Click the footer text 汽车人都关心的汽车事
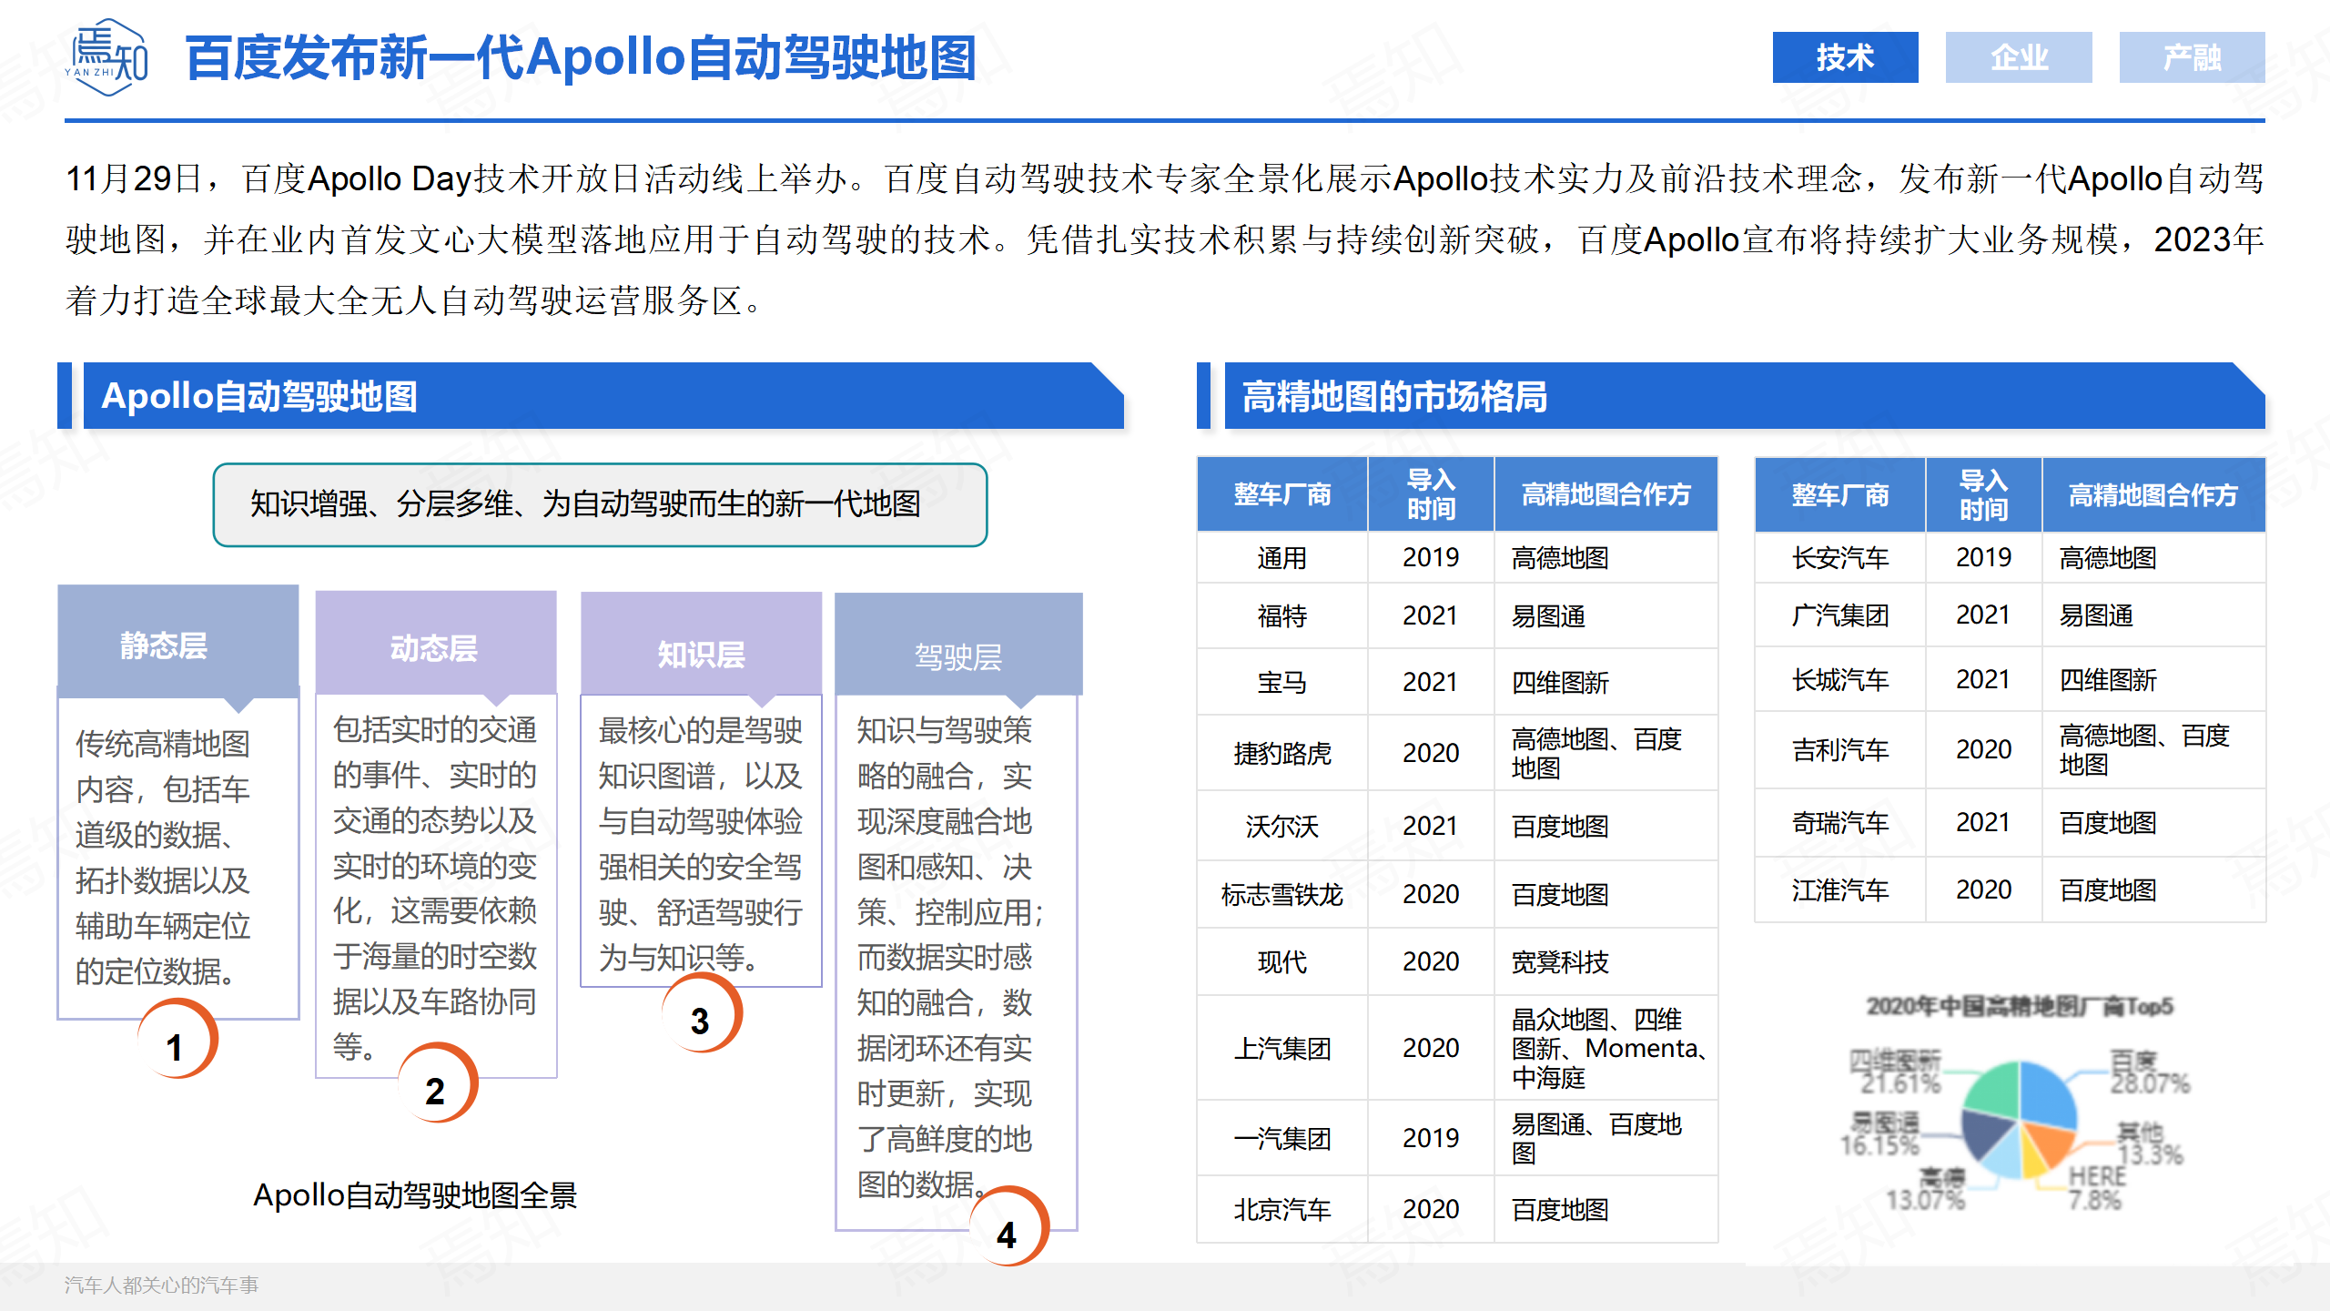Screen dimensions: 2330x1311 pos(161,1285)
